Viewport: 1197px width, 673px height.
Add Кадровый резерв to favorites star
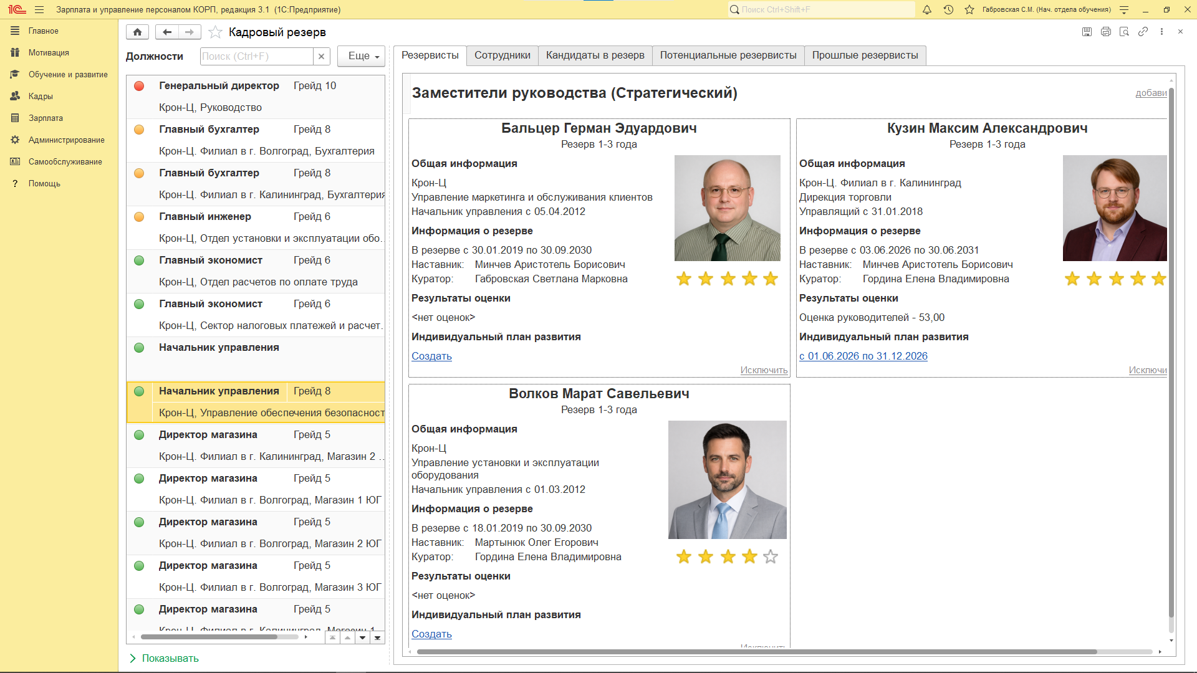click(x=215, y=32)
